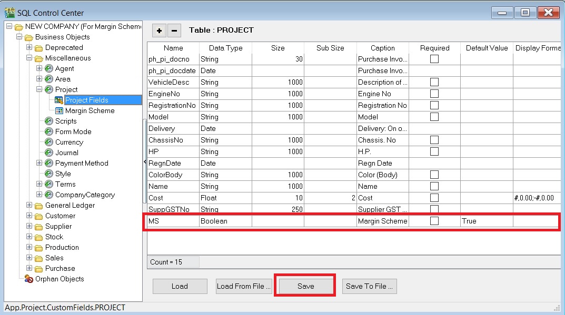
Task: Select the Style tree item
Action: 63,174
